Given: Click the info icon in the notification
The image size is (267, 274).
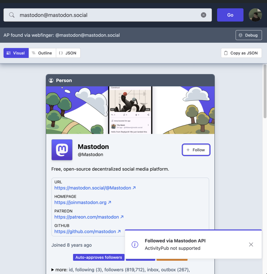Looking at the screenshot, I should point(135,245).
